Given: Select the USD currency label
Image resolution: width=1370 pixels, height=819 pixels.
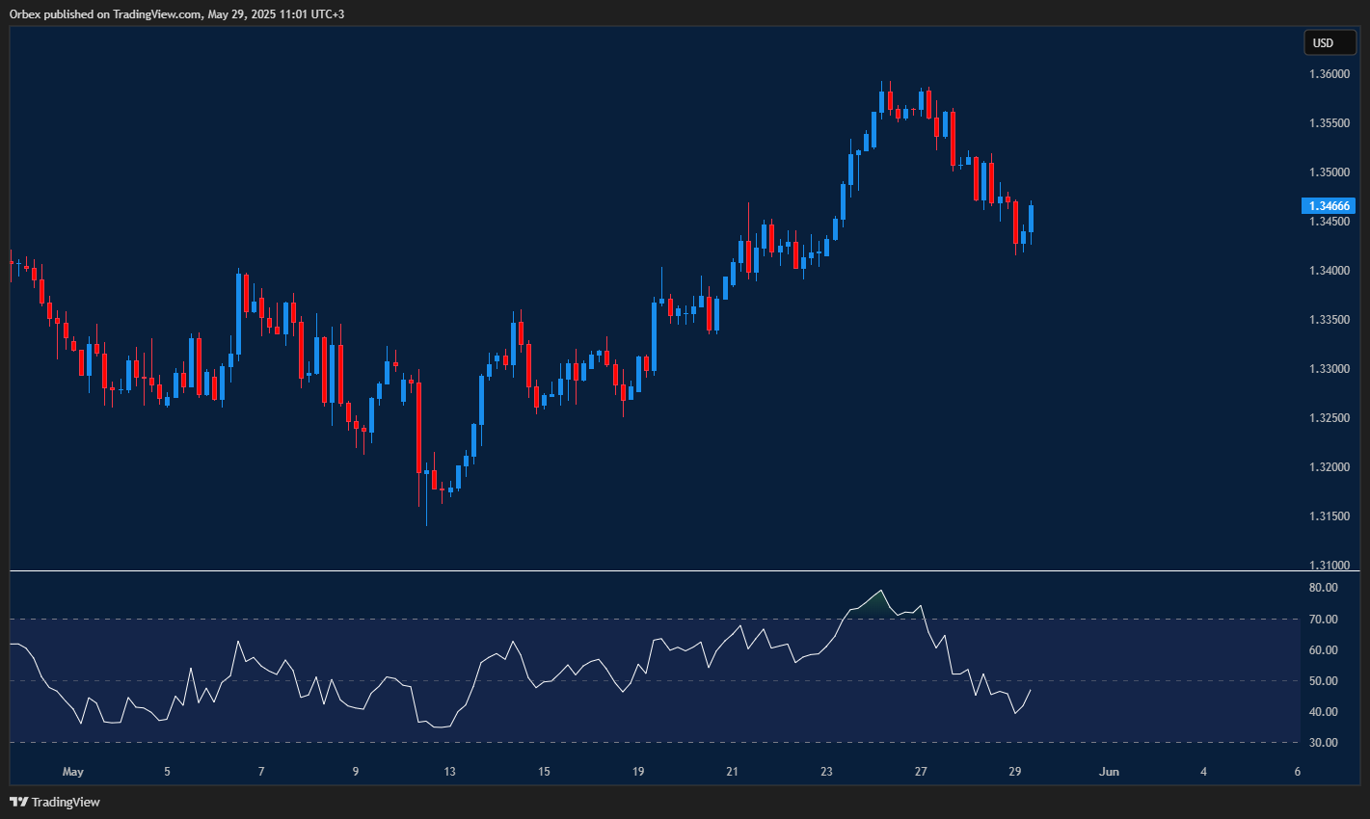Looking at the screenshot, I should 1330,42.
